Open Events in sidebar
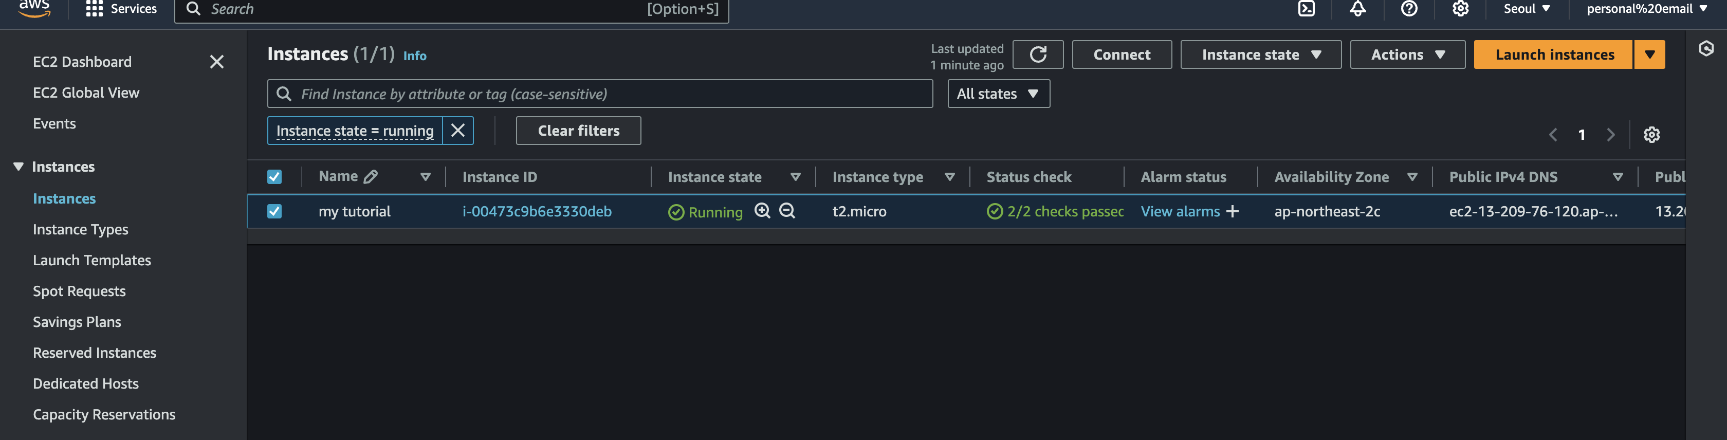The height and width of the screenshot is (440, 1727). click(54, 123)
